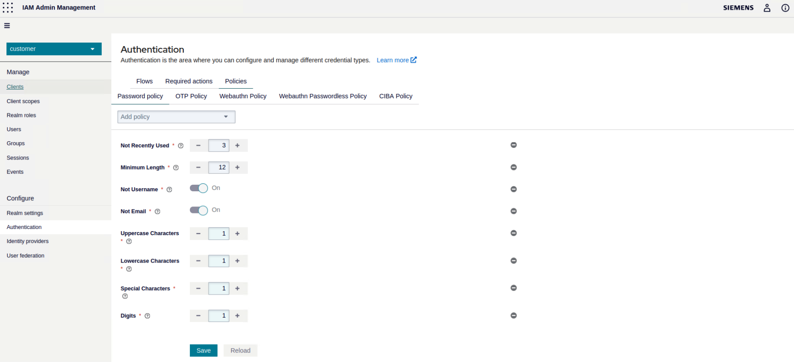Open the info icon in header

(x=785, y=8)
